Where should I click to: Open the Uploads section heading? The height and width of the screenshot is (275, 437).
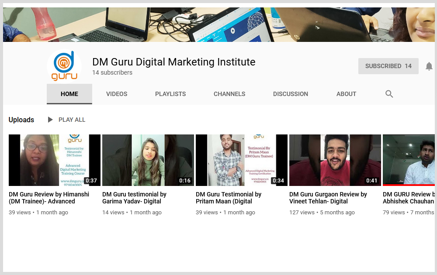[x=21, y=120]
